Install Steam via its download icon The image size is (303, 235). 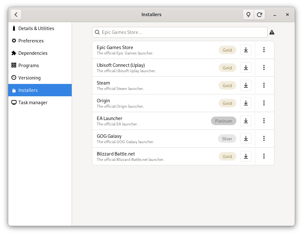pos(246,85)
